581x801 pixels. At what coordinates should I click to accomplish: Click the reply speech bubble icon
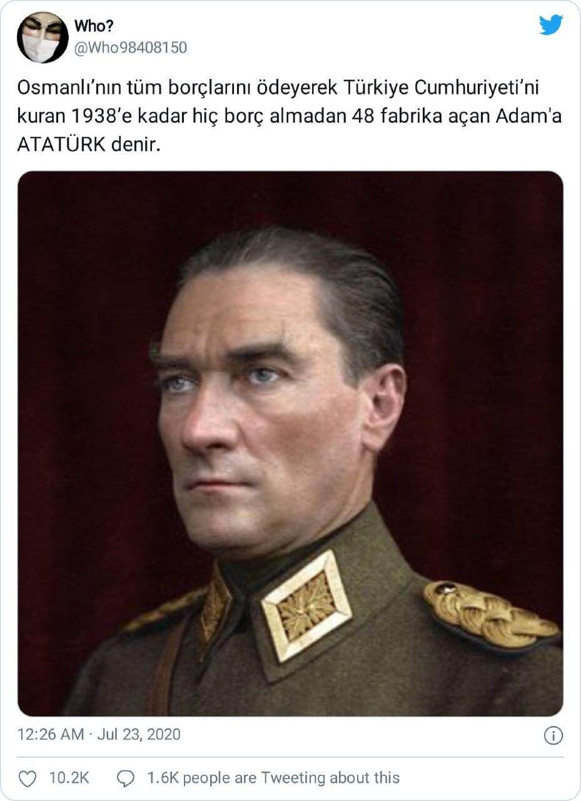[x=126, y=778]
